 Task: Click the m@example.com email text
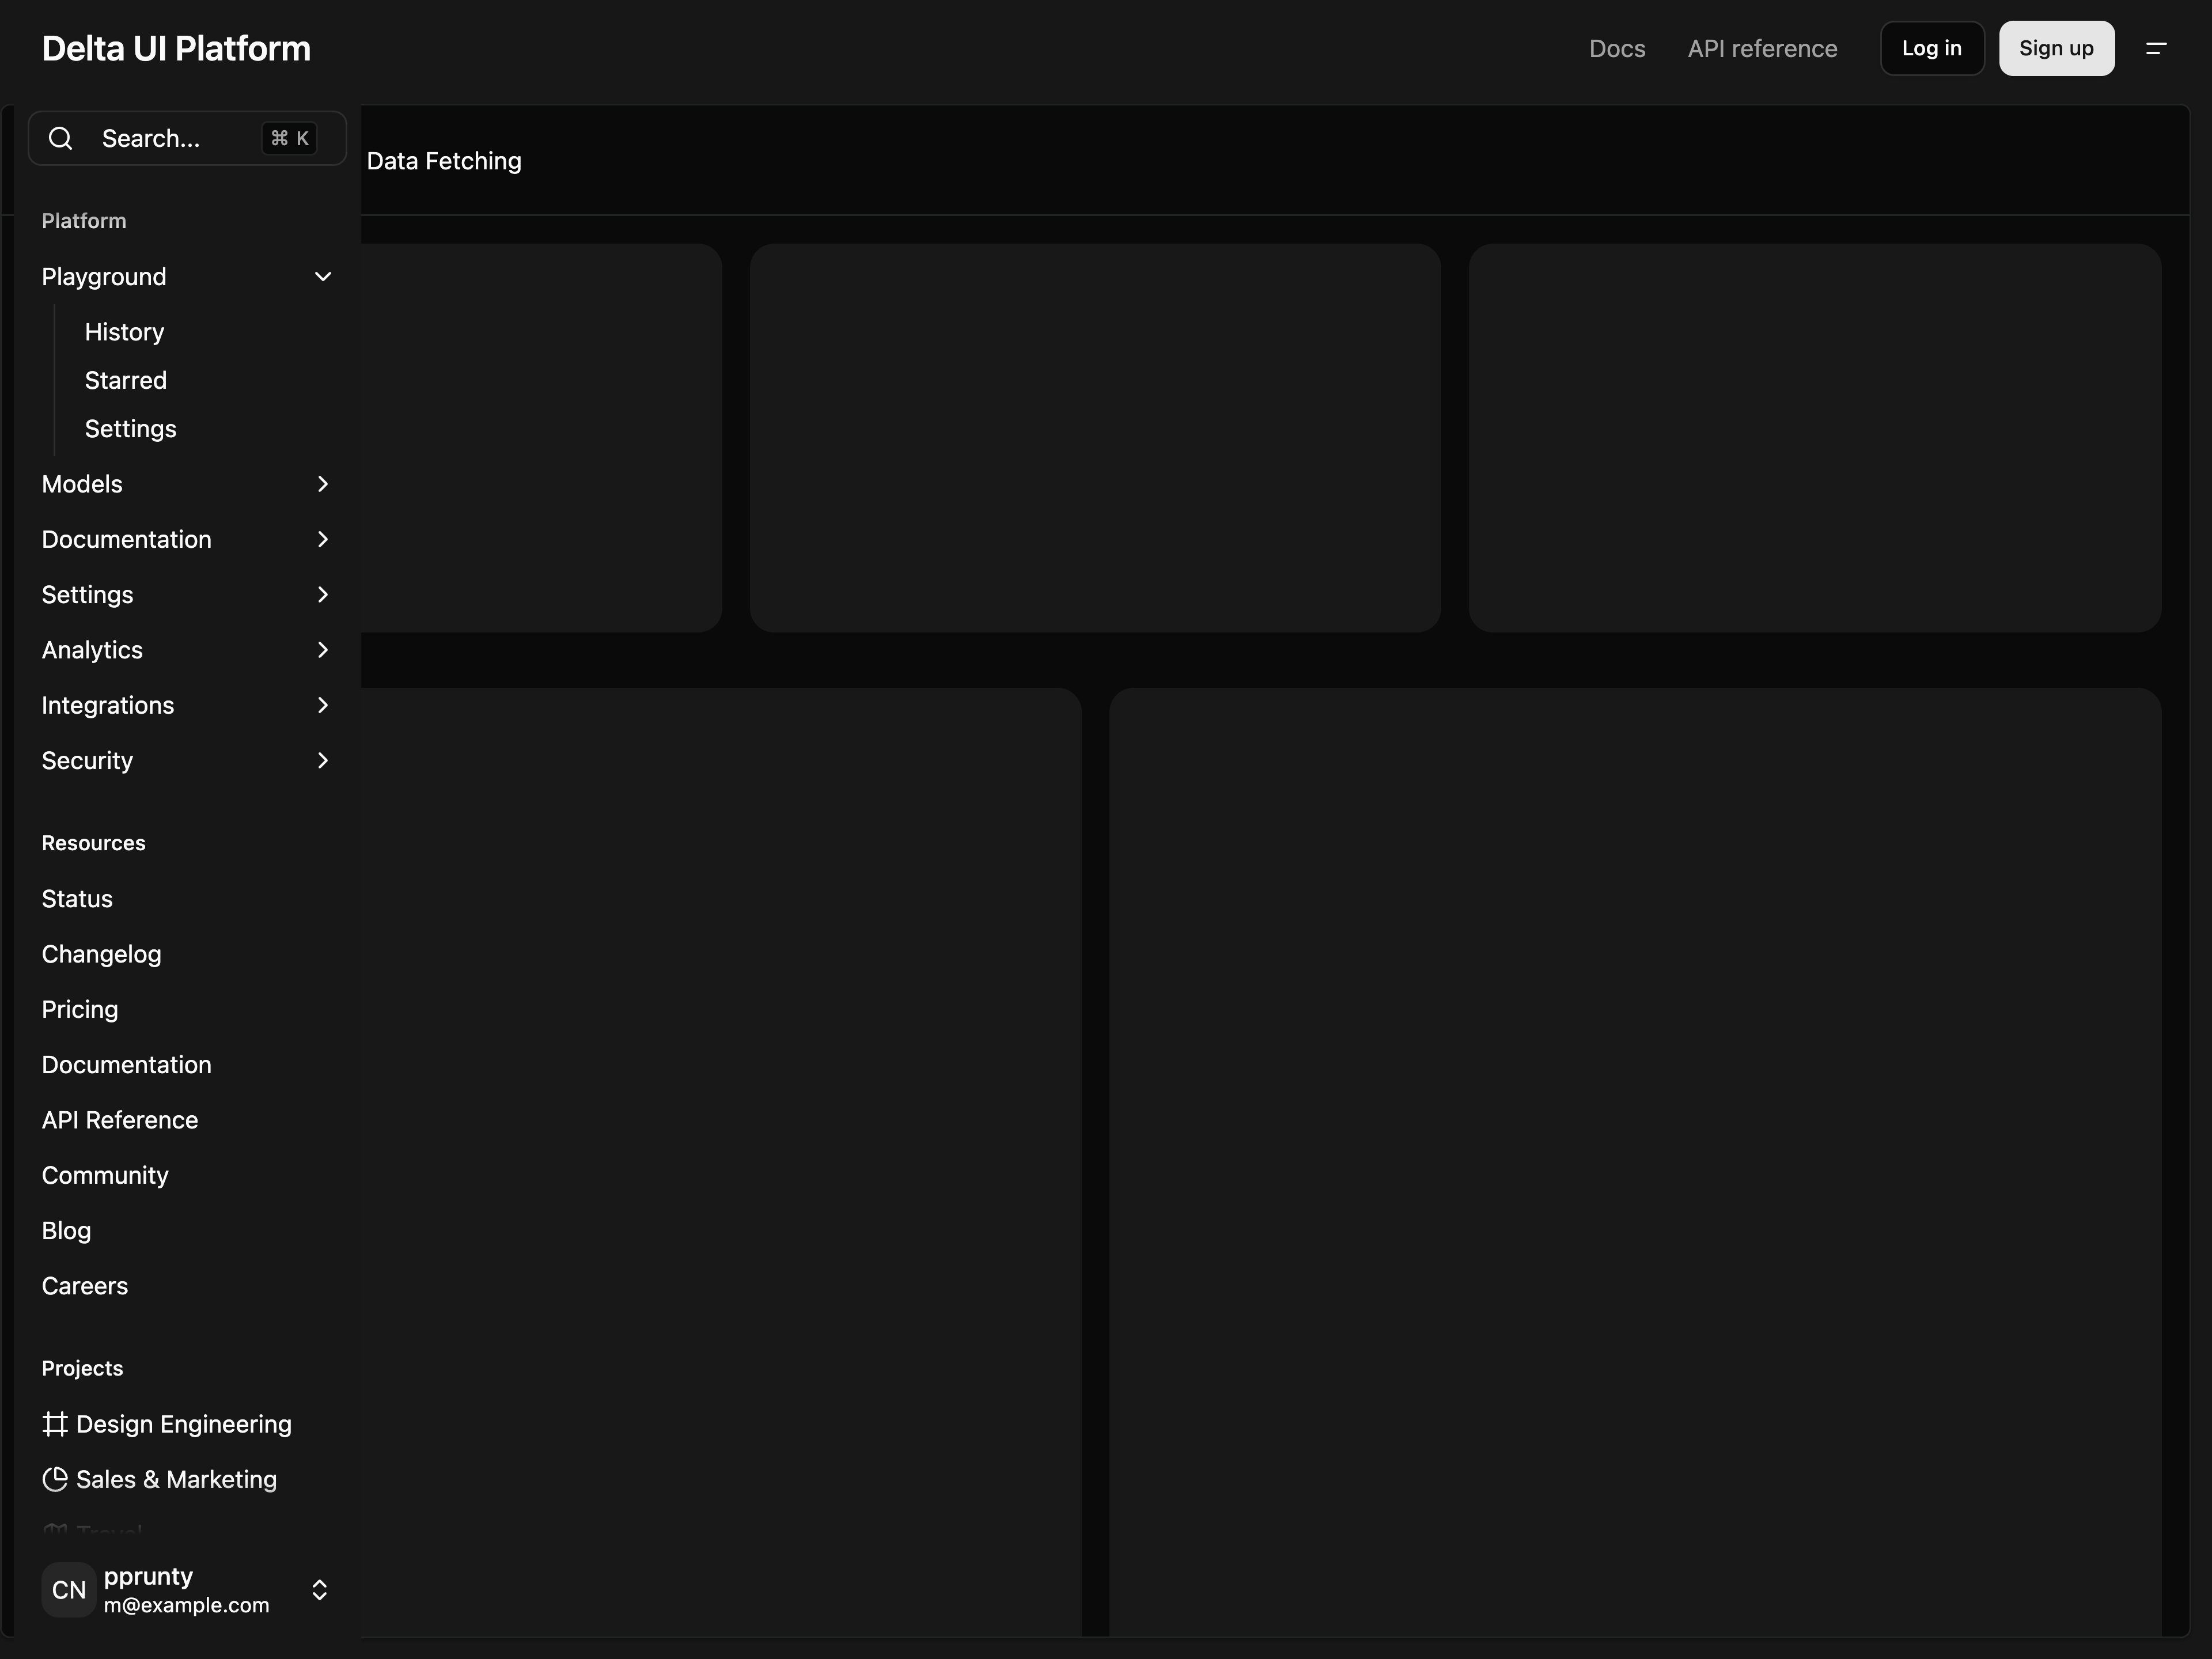pyautogui.click(x=187, y=1605)
